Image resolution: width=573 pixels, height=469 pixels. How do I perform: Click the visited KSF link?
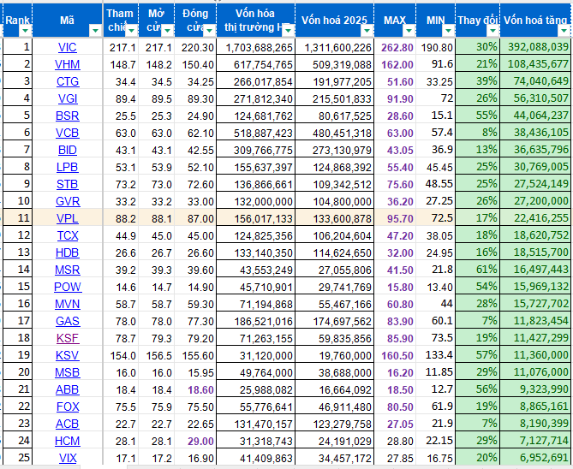coord(68,338)
